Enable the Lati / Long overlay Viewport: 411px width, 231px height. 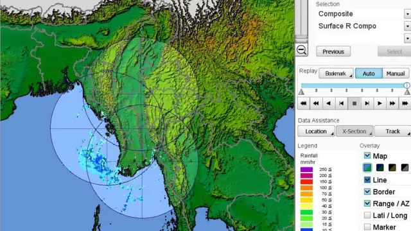[x=367, y=216]
